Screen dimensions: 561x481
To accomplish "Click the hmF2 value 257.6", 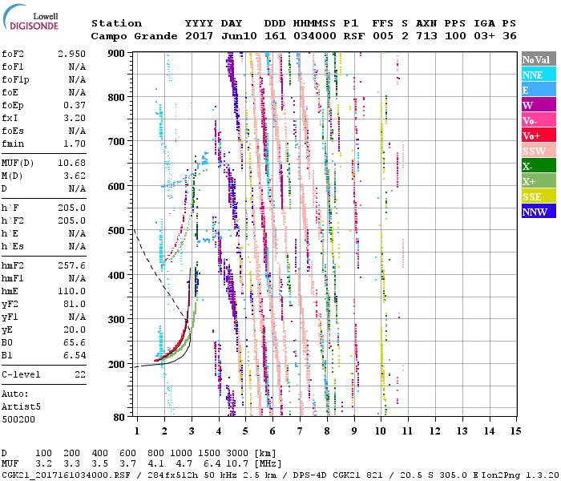I will coord(72,265).
